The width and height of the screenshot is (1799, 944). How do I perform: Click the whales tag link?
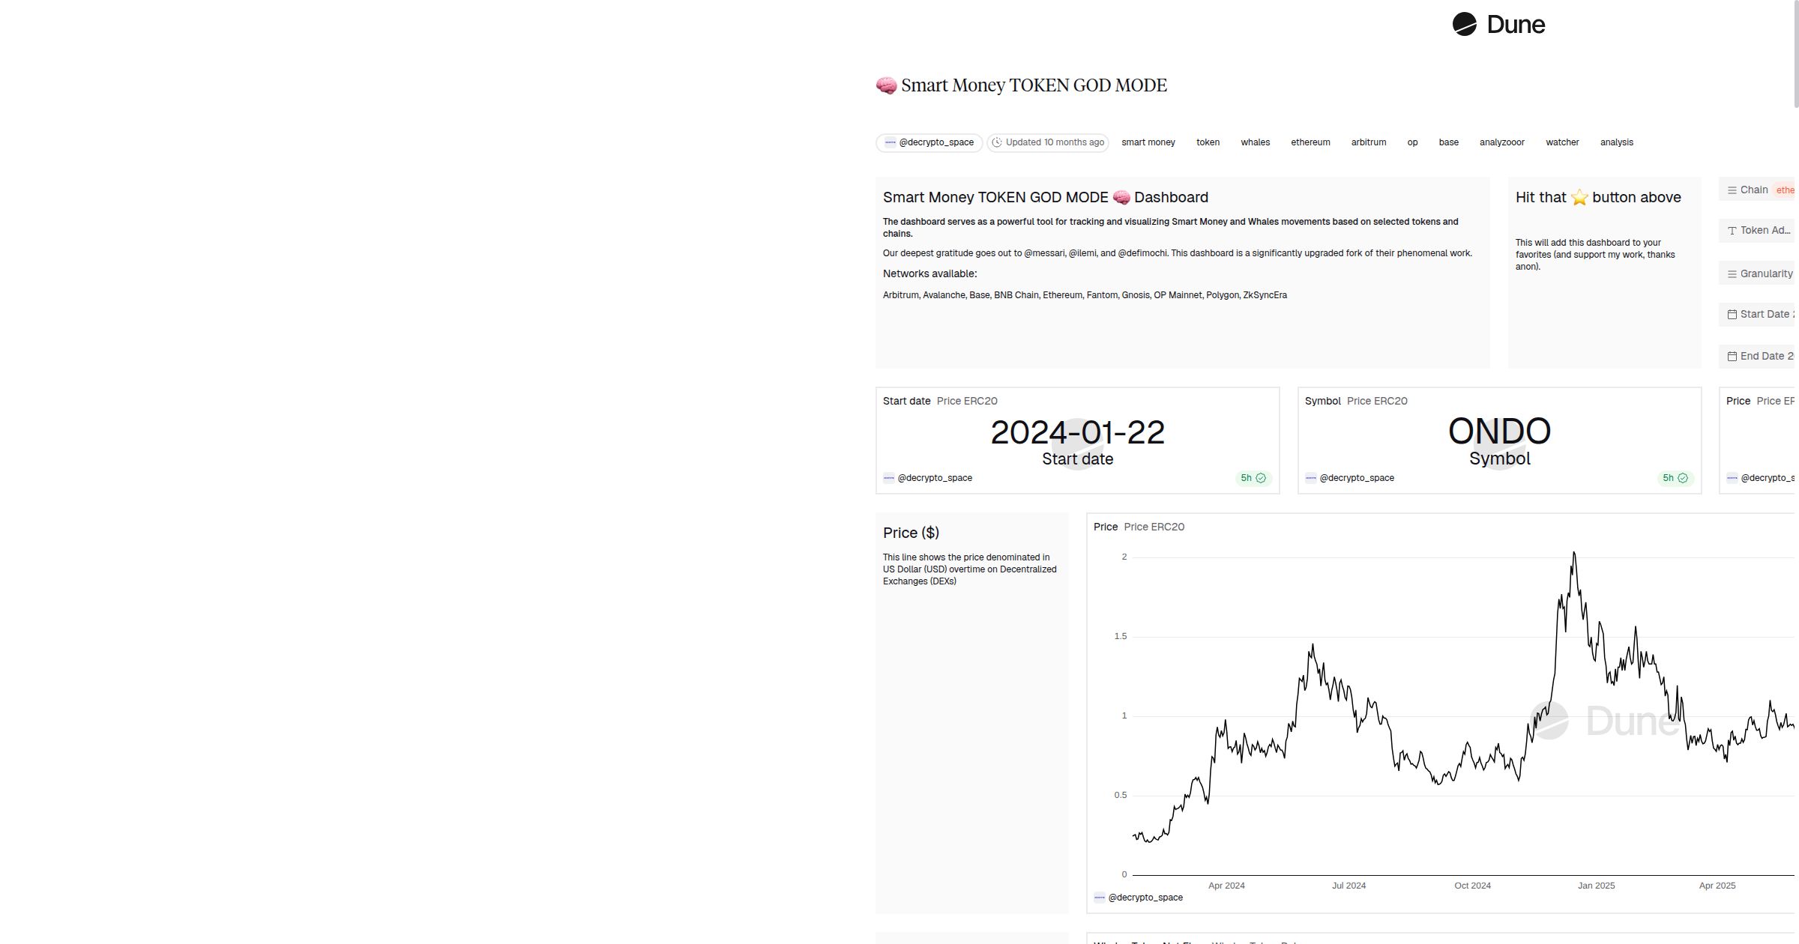pyautogui.click(x=1255, y=142)
